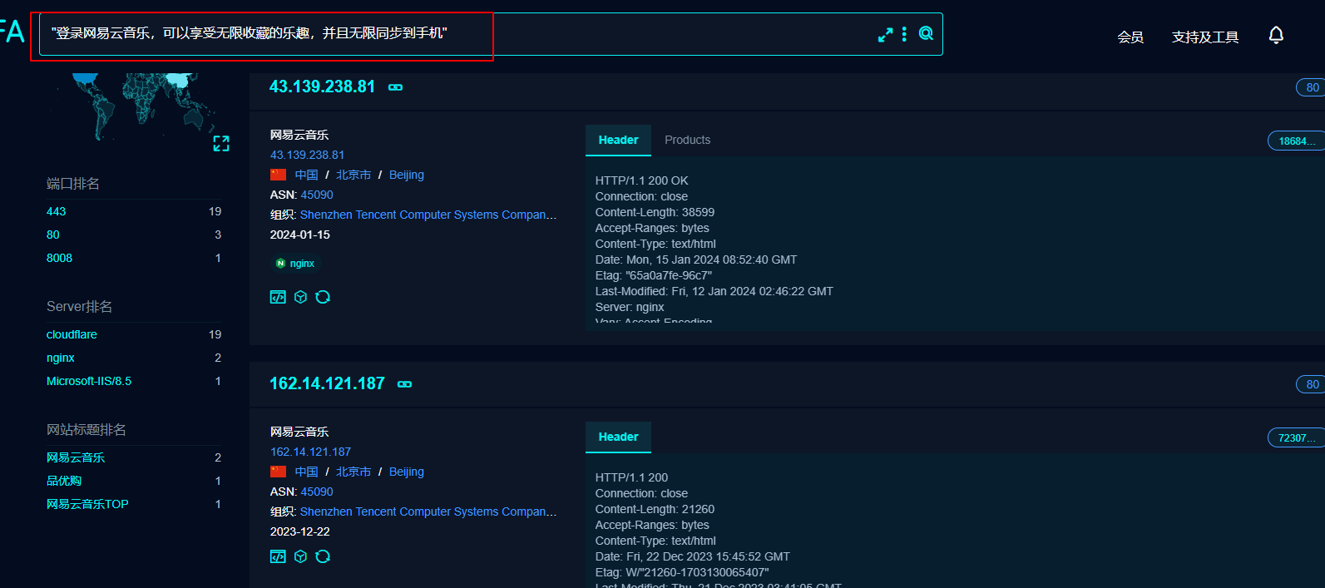Viewport: 1325px width, 588px height.
Task: Click the China flag for 43.139.238.81
Action: click(278, 175)
